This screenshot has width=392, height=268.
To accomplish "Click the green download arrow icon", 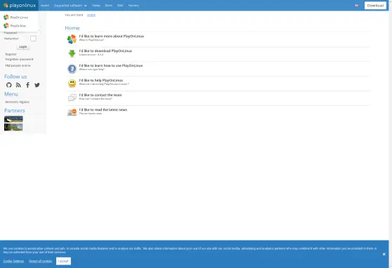I will click(72, 53).
